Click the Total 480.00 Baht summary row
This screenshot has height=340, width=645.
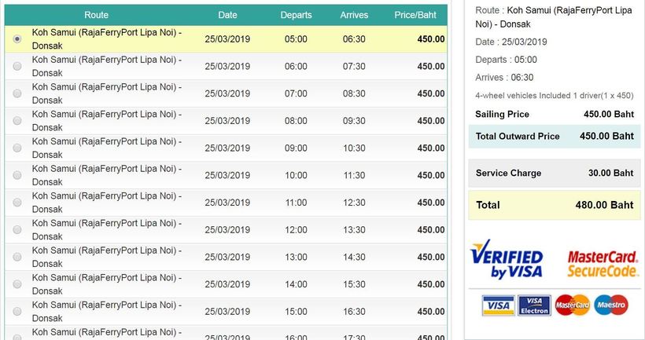pyautogui.click(x=555, y=205)
